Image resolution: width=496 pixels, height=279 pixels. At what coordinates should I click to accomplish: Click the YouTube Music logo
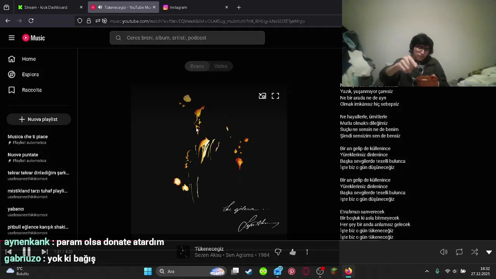33,38
